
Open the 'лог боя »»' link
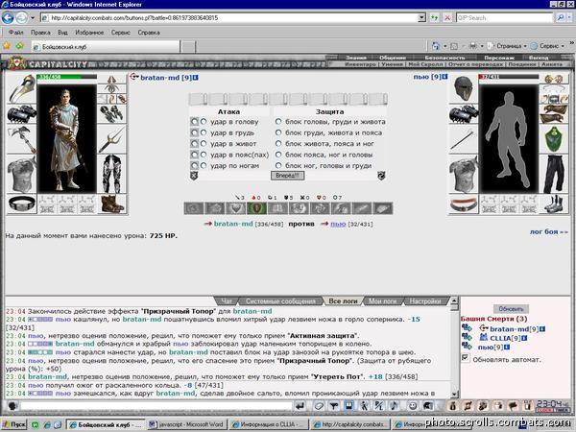click(548, 232)
